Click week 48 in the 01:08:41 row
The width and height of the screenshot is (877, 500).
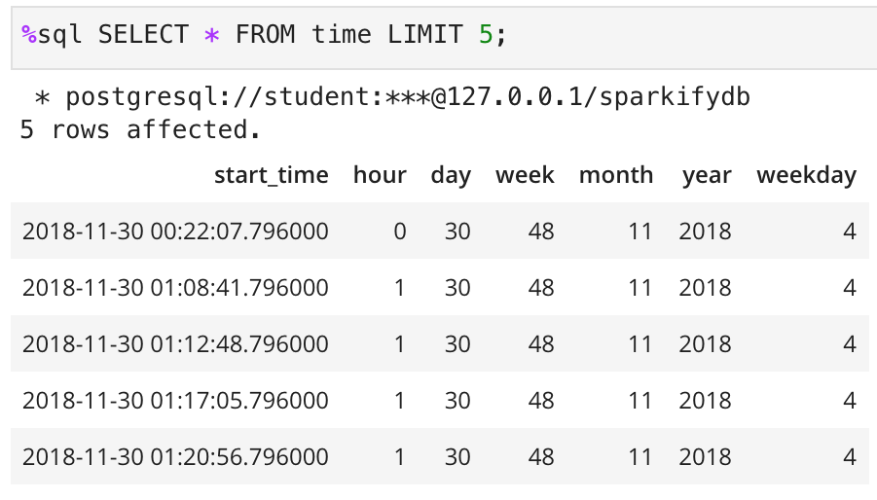coord(541,288)
